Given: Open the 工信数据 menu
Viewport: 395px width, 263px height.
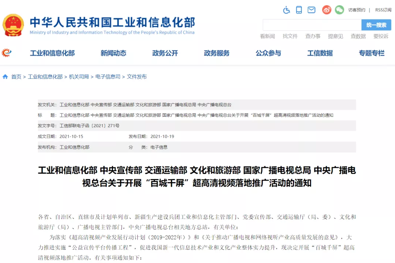Looking at the screenshot, I should [x=320, y=53].
